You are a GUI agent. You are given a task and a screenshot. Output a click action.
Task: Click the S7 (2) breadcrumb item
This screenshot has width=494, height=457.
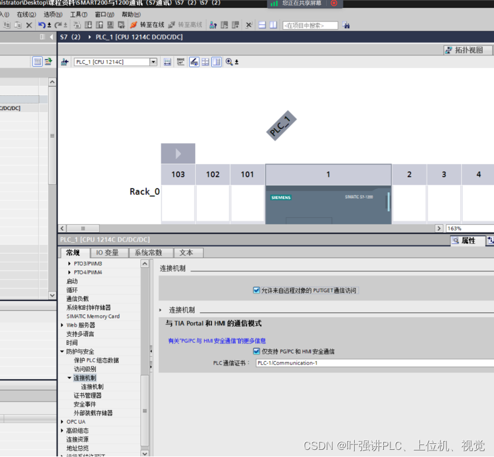[70, 37]
